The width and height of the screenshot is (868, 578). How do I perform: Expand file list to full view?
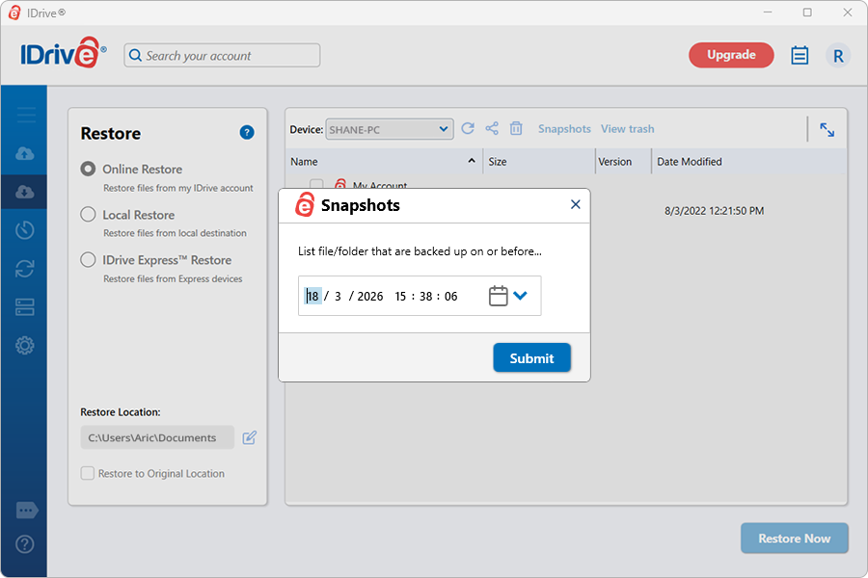[x=827, y=130]
